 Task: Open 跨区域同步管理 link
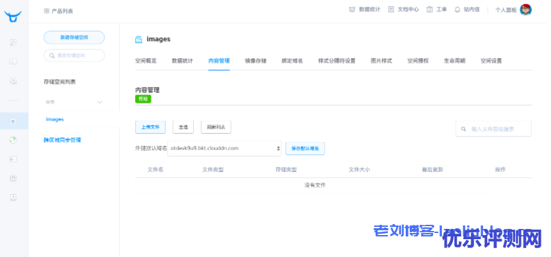62,140
